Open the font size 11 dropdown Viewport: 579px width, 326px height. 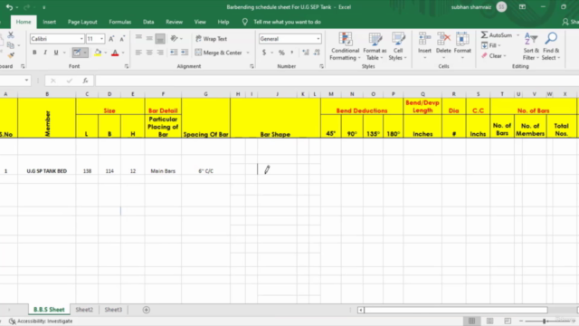click(x=101, y=39)
